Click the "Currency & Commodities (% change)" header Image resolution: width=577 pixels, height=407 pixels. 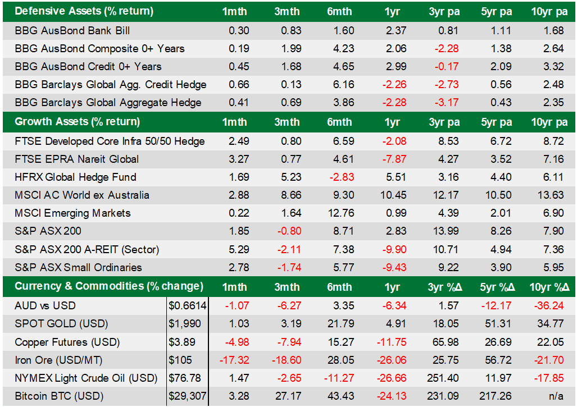coord(109,286)
